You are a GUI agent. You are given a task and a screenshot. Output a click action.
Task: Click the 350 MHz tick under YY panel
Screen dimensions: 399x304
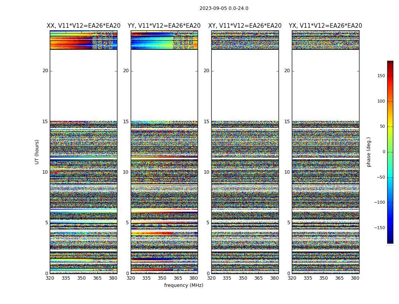[x=162, y=278]
